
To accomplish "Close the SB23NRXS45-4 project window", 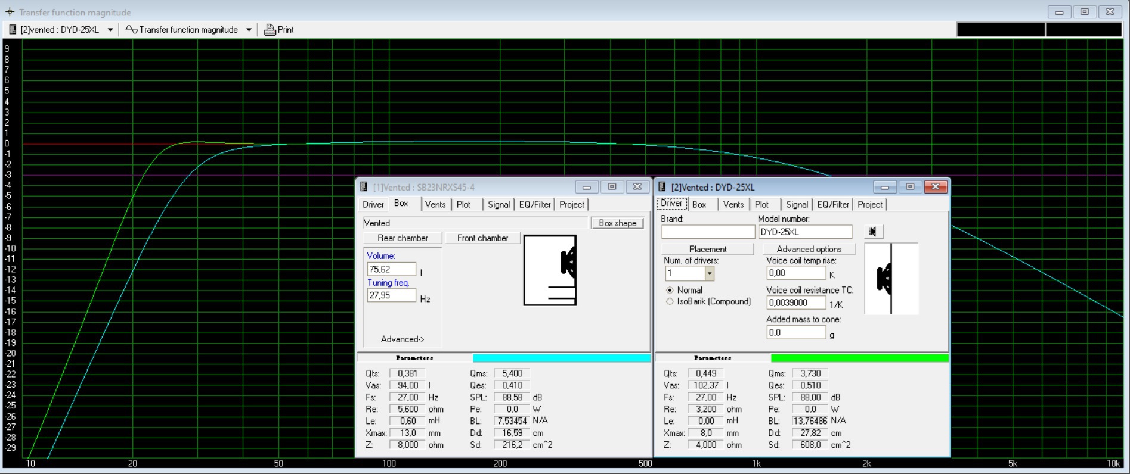I will pyautogui.click(x=637, y=187).
